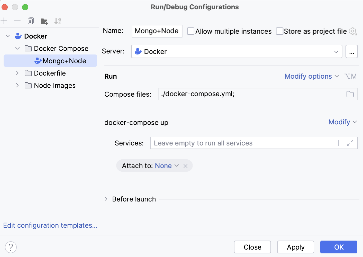Open Edit configuration templates
This screenshot has width=363, height=257.
(50, 225)
